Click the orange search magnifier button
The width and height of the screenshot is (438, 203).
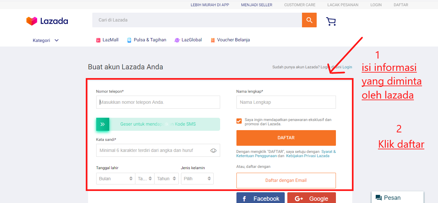click(x=309, y=20)
